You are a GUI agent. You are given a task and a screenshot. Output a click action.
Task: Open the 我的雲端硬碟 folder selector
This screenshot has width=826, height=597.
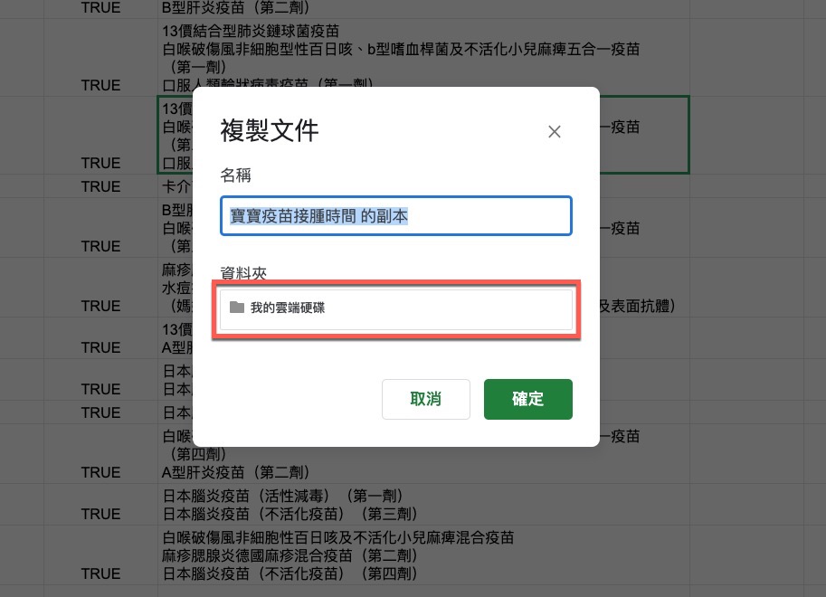(396, 309)
